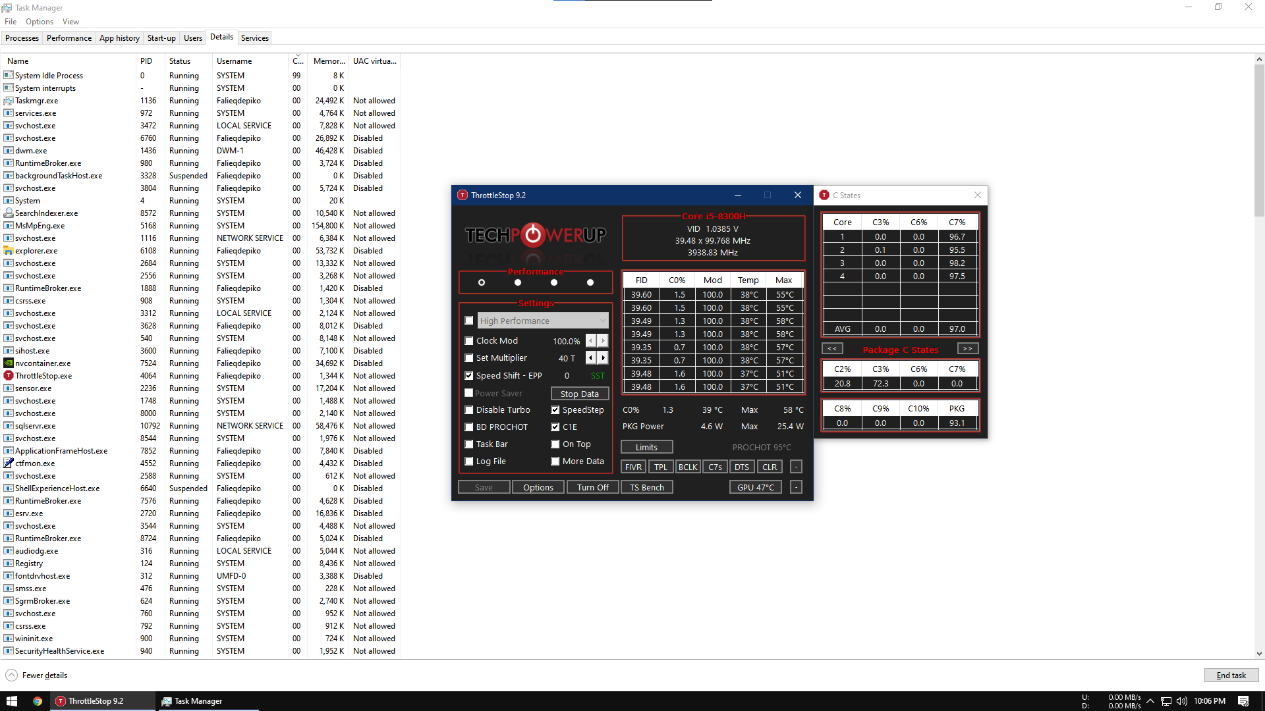The width and height of the screenshot is (1265, 711).
Task: Select the Taskmgr.exe process icon
Action: pyautogui.click(x=9, y=101)
